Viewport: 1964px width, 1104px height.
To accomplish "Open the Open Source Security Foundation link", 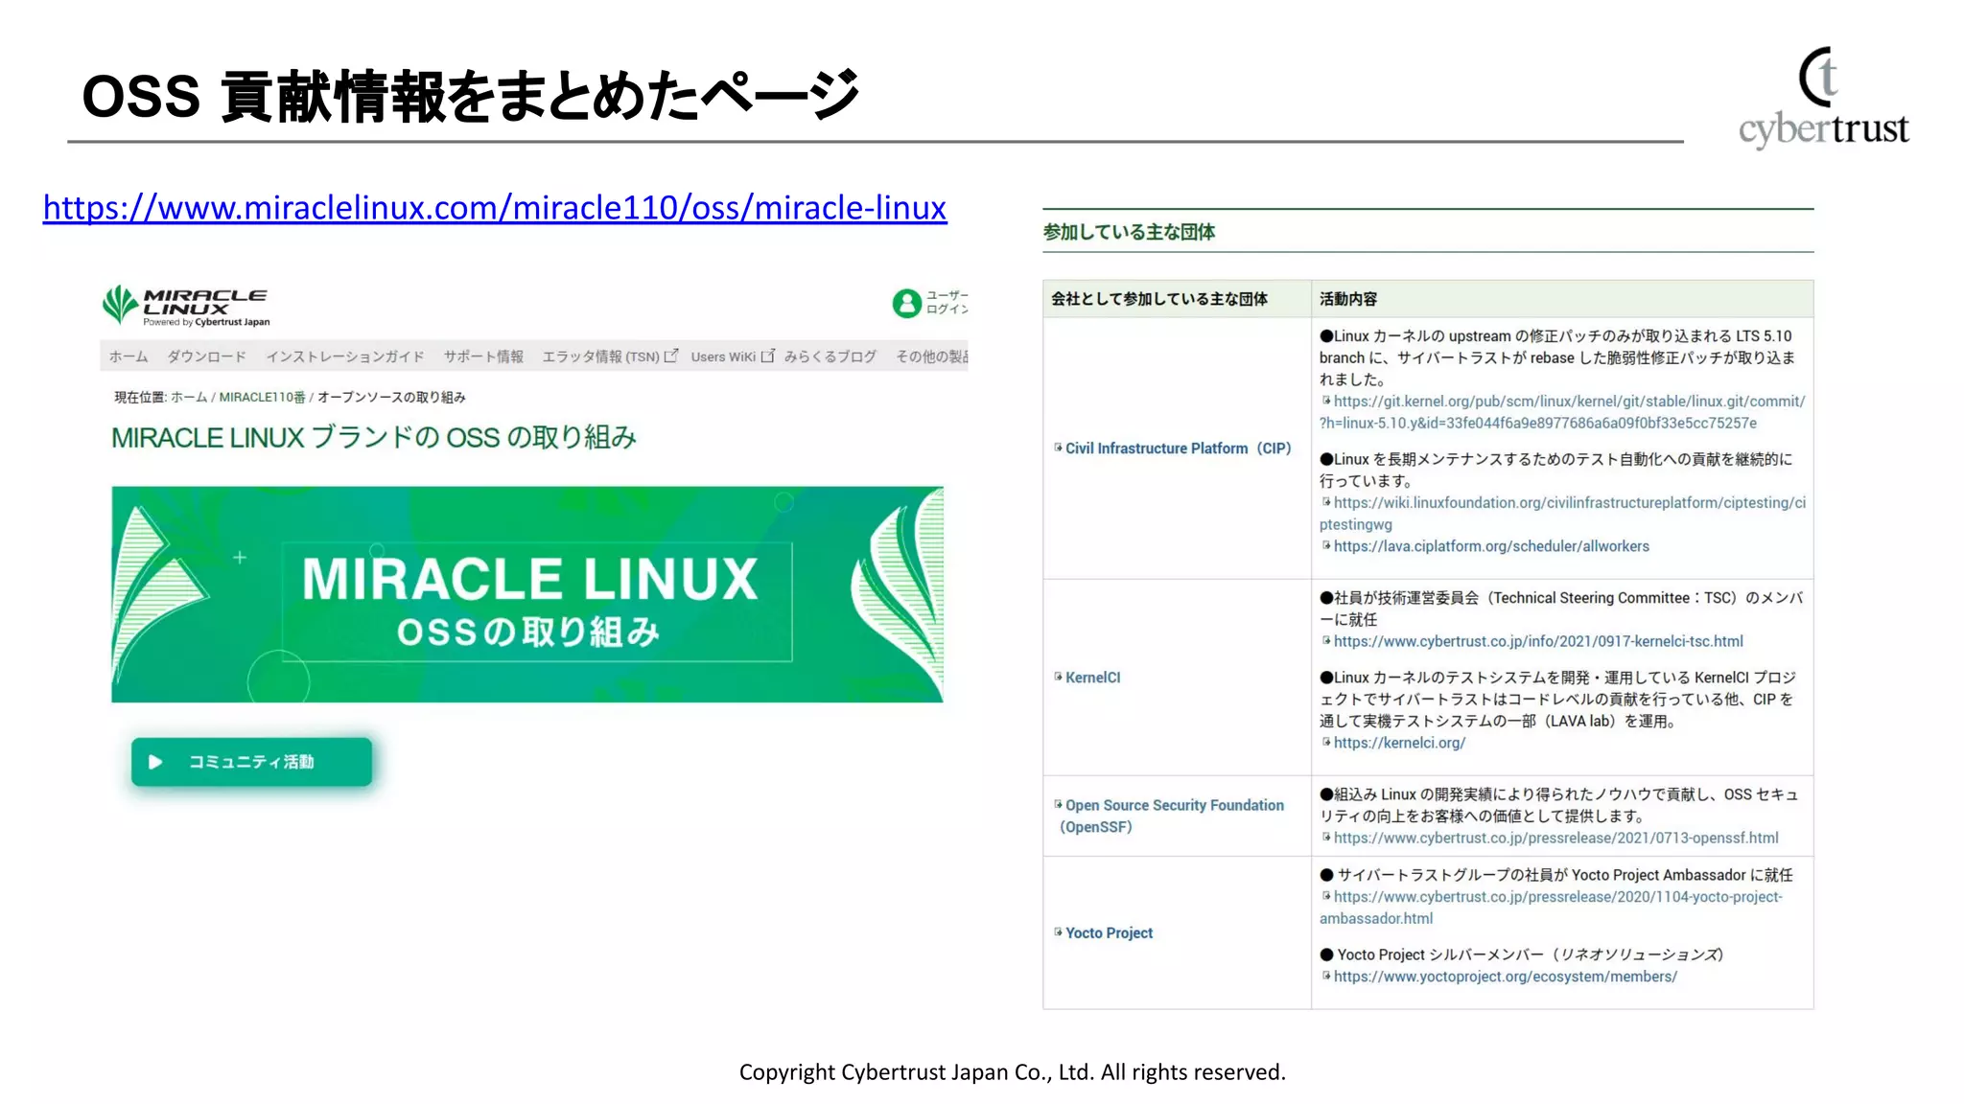I will click(1172, 816).
